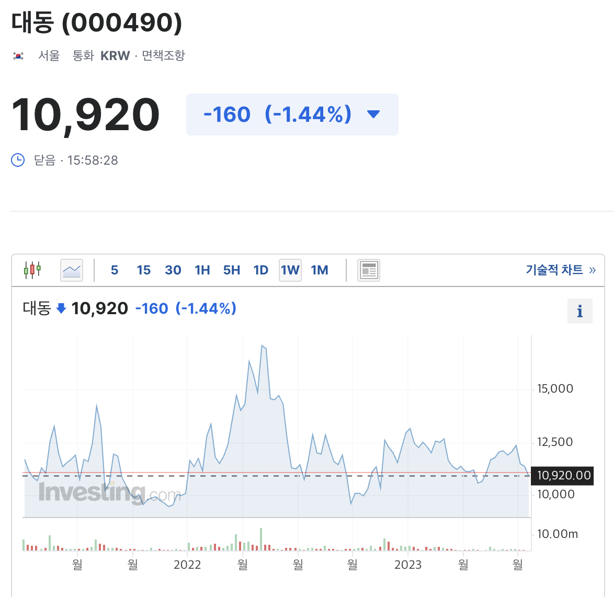This screenshot has width=613, height=597.
Task: Click the 10.00m volume axis label
Action: coord(558,534)
